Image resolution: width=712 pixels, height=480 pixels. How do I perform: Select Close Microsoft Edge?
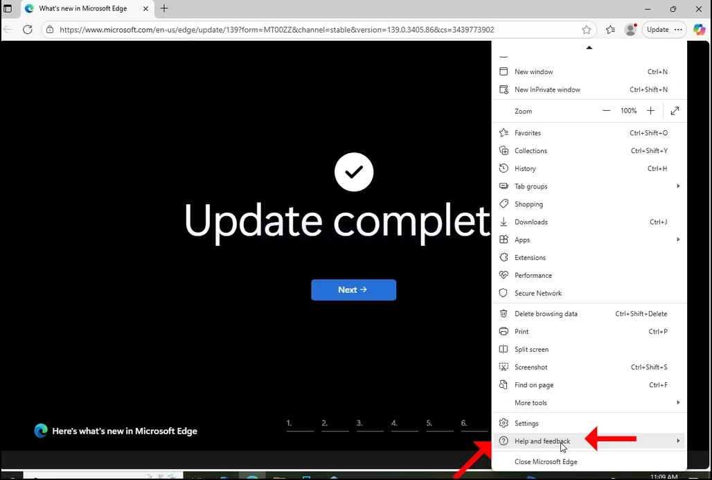point(589,461)
